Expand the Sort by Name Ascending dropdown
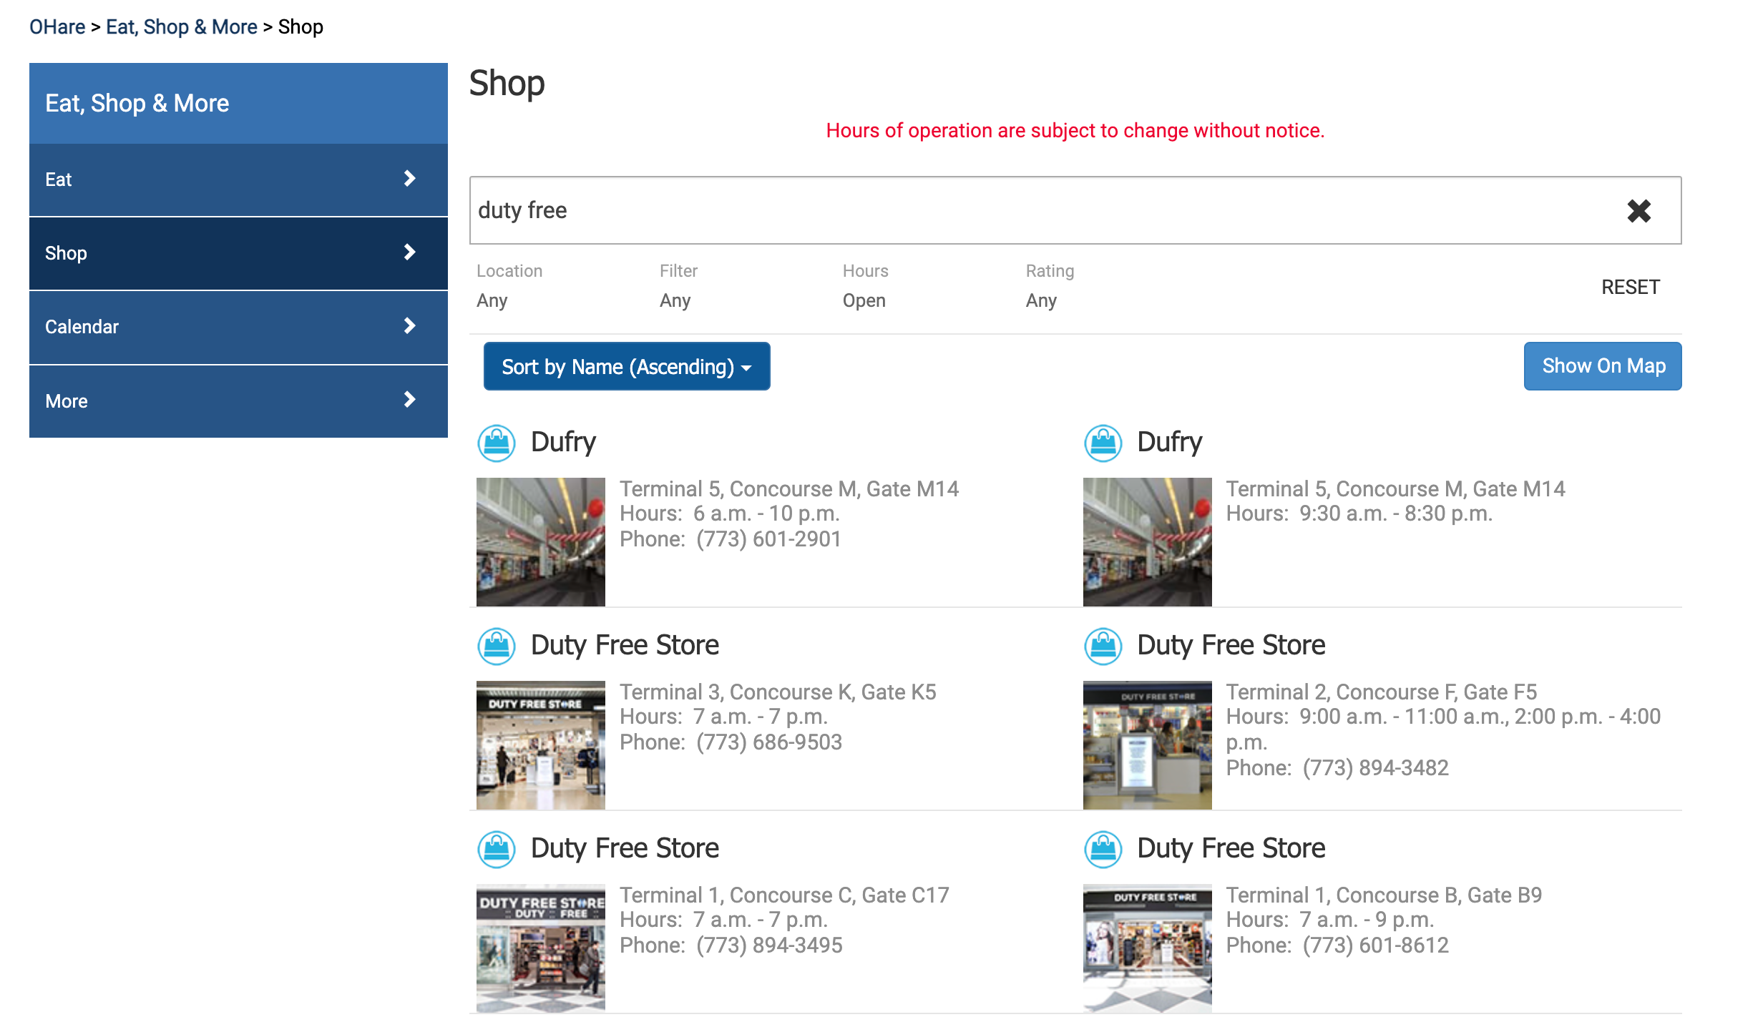 [x=626, y=365]
